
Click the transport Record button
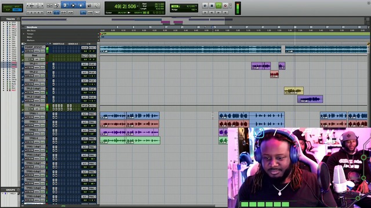pos(225,5)
